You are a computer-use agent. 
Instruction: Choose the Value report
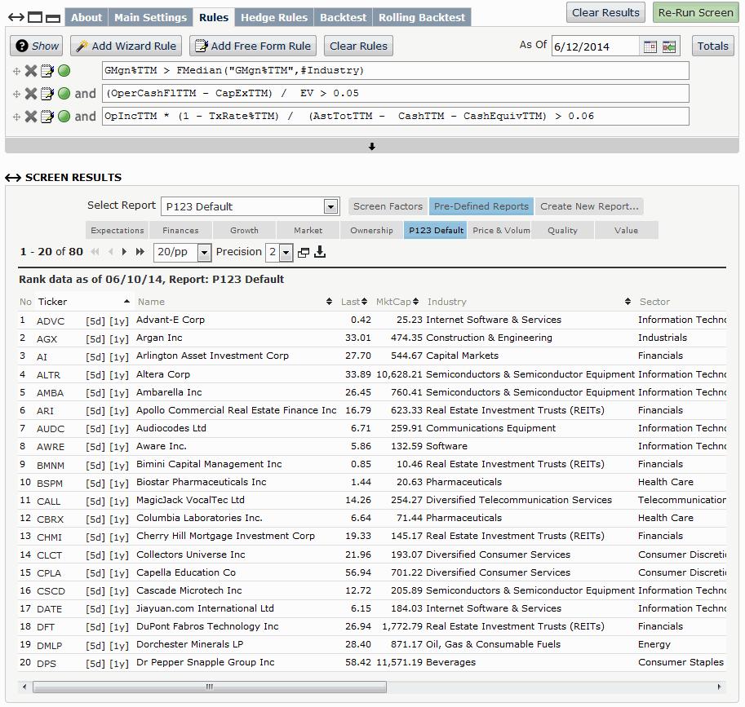[x=626, y=230]
